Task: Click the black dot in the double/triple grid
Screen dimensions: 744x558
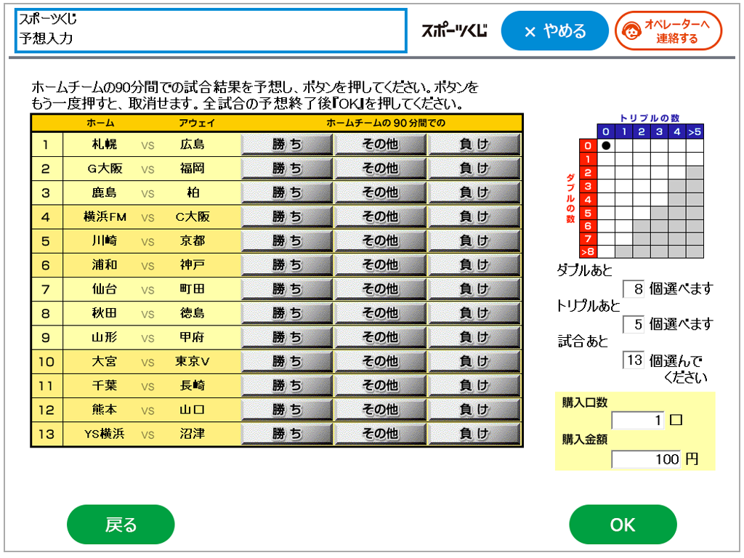Action: tap(606, 145)
